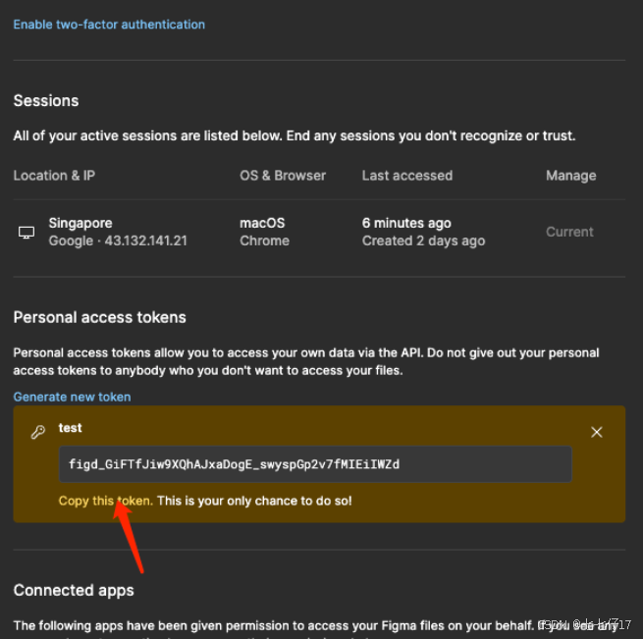The image size is (643, 639).
Task: Dismiss the test token banner with X
Action: pyautogui.click(x=596, y=432)
